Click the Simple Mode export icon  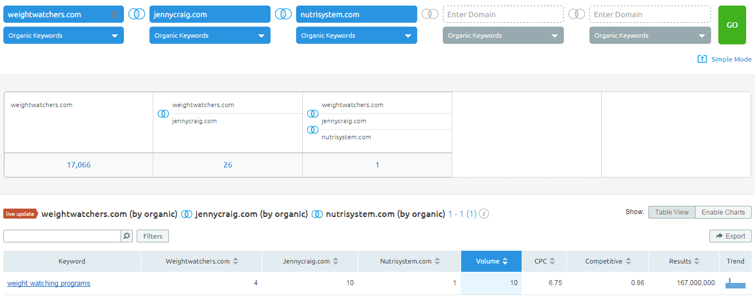pos(702,59)
